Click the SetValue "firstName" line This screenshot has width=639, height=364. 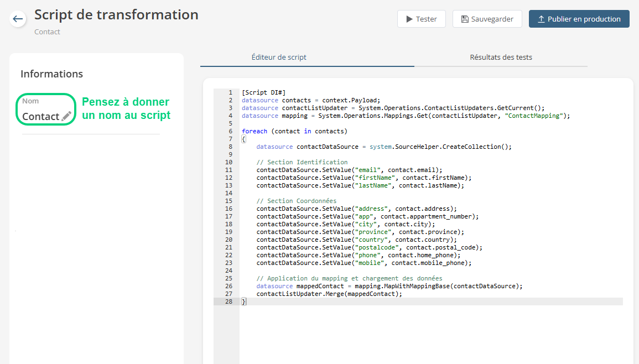coord(364,178)
